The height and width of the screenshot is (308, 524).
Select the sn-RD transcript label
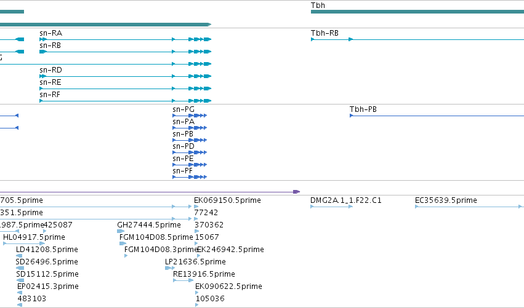(50, 70)
